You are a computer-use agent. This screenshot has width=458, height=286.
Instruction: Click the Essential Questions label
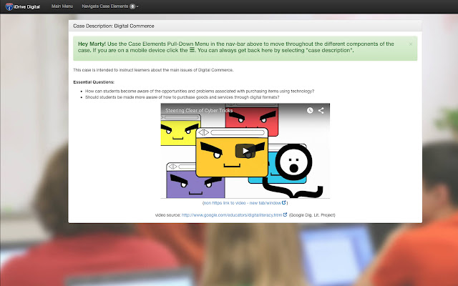[94, 82]
